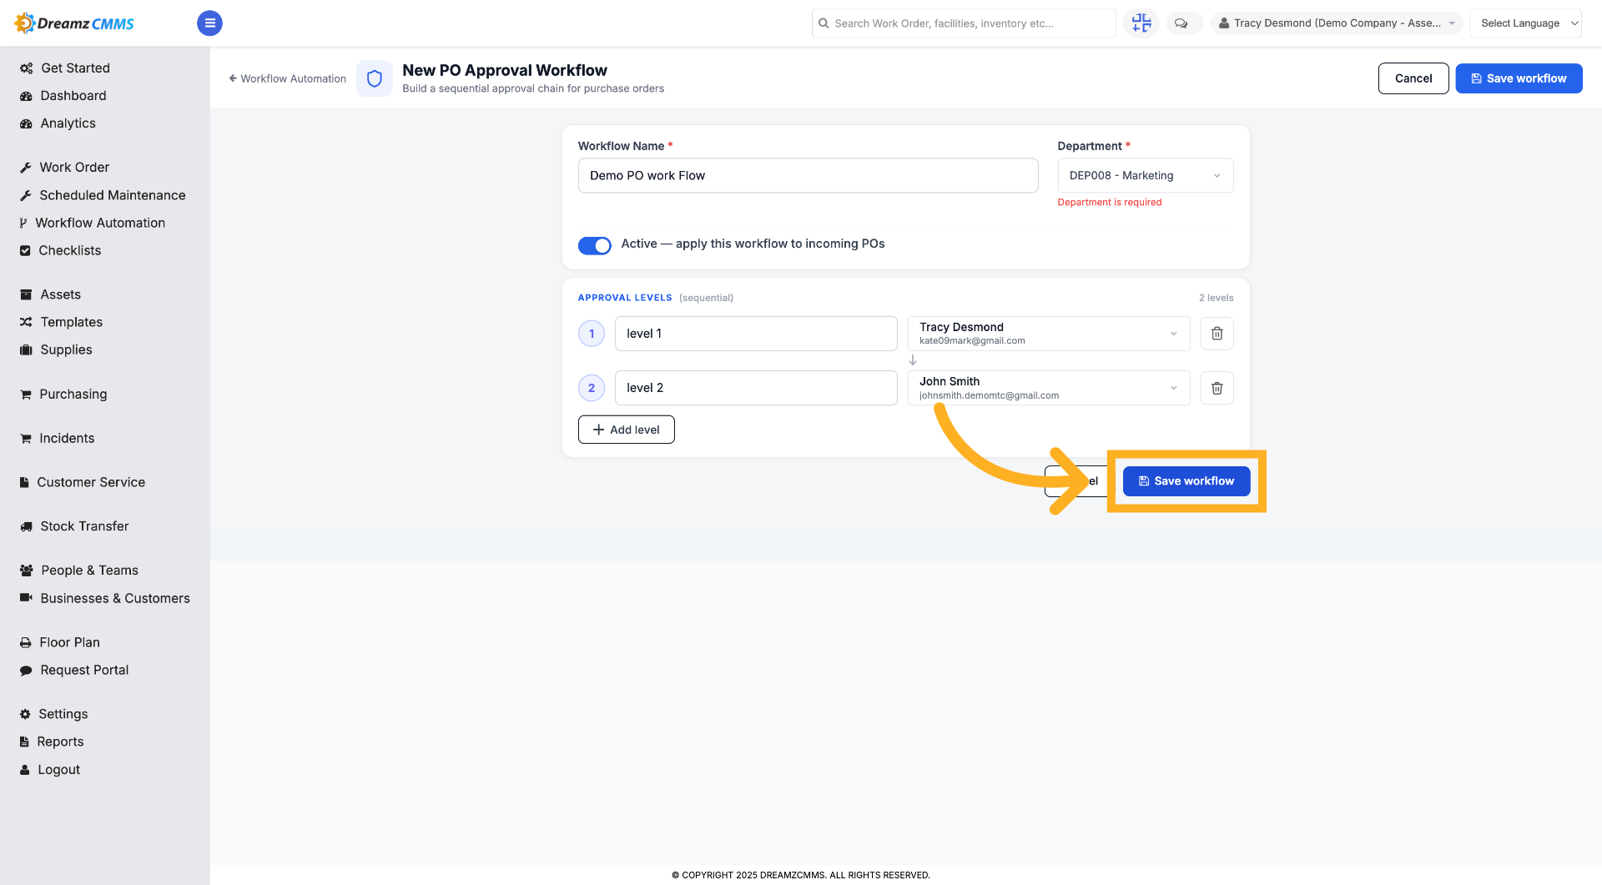Viewport: 1602px width, 885px height.
Task: Click the Assets box icon
Action: pyautogui.click(x=26, y=294)
